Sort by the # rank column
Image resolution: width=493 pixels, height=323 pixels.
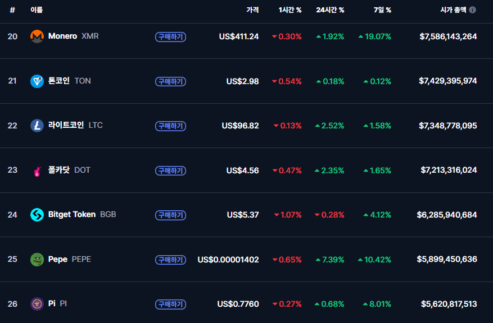pyautogui.click(x=12, y=10)
